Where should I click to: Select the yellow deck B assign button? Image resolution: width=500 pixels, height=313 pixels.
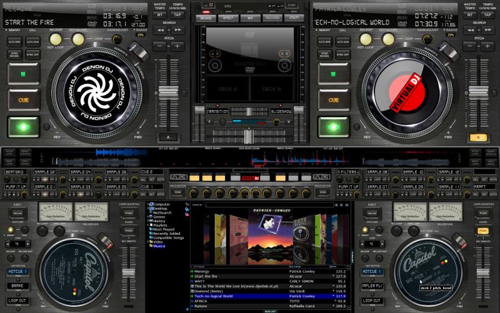coord(478,137)
